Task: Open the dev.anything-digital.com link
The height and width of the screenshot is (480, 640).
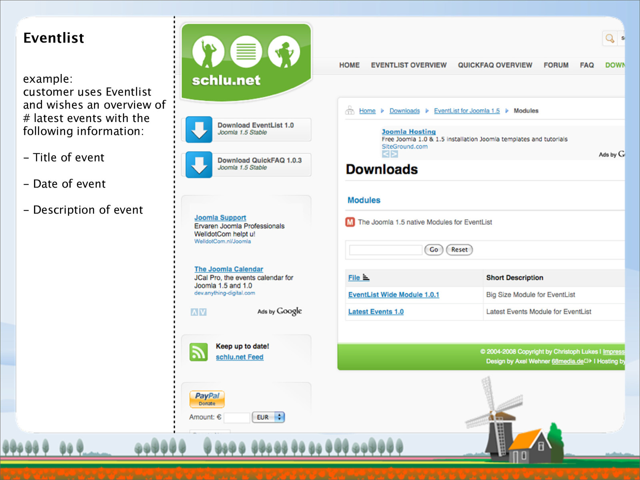Action: point(224,293)
